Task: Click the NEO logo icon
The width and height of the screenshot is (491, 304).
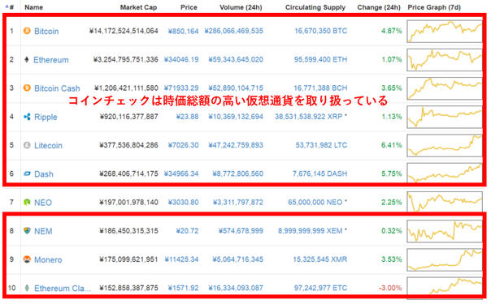Action: click(27, 202)
